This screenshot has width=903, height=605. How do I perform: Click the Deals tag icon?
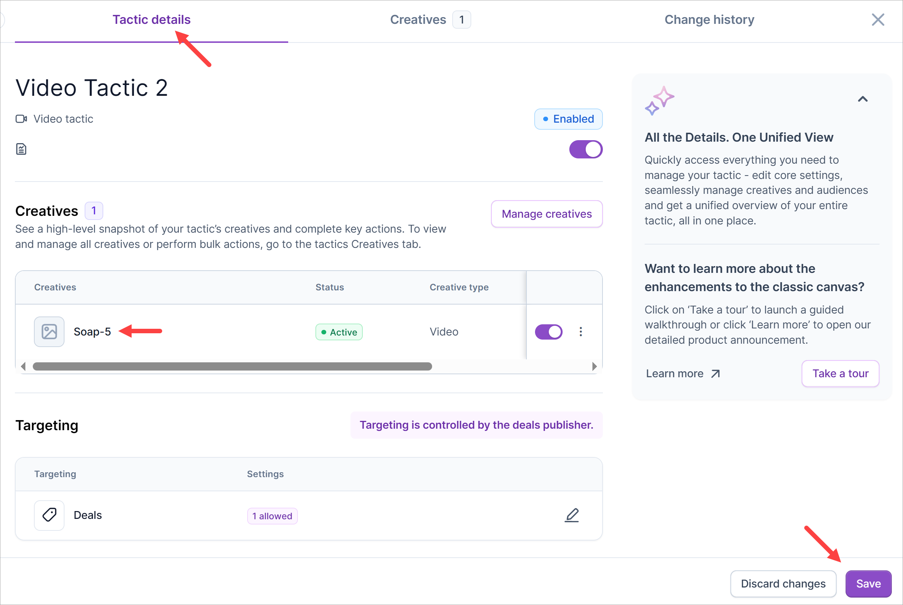click(x=49, y=515)
